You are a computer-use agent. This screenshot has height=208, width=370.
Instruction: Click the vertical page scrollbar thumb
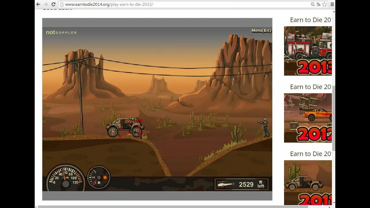[x=334, y=118]
